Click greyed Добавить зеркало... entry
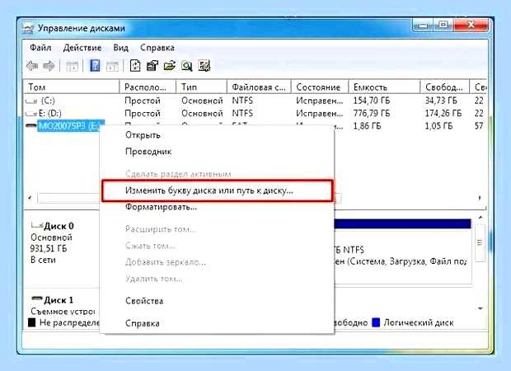The height and width of the screenshot is (371, 511). pos(165,262)
